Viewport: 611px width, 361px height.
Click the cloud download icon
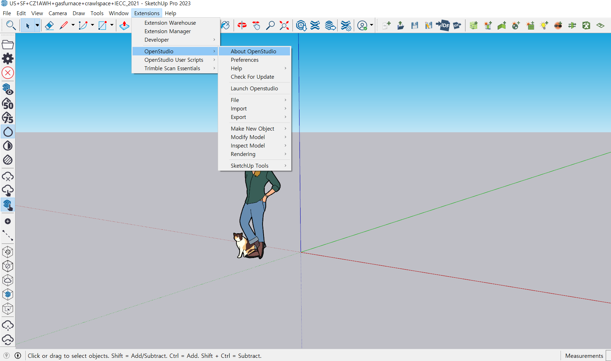pos(8,191)
